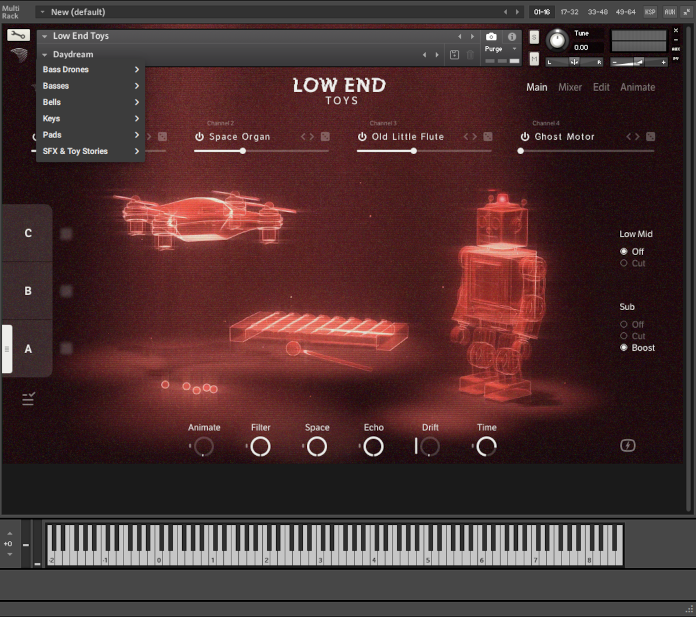The image size is (696, 617).
Task: Expand the Bass Drones submenu
Action: (90, 70)
